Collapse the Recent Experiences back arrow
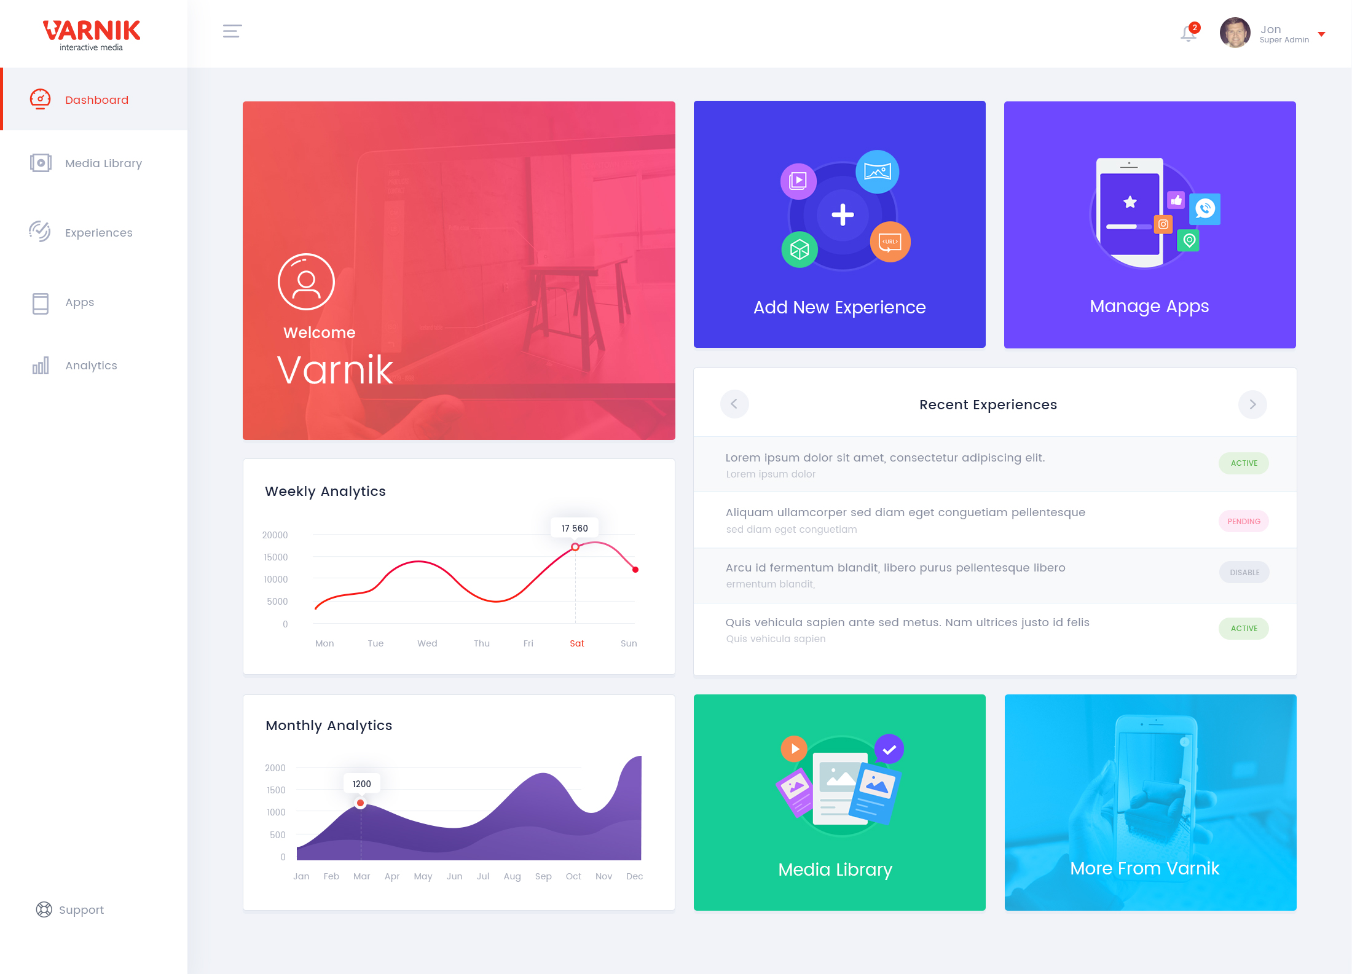 click(735, 404)
